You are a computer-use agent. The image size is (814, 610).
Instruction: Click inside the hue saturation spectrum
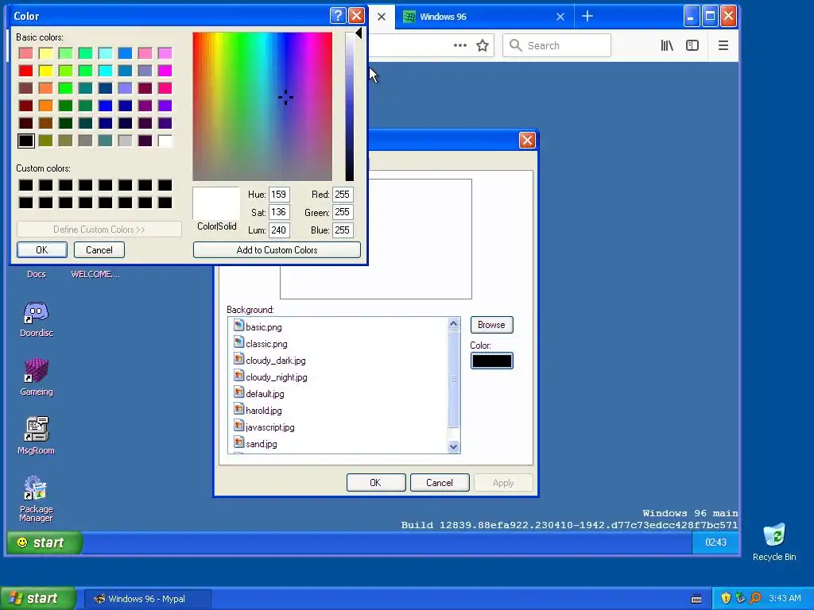coord(262,106)
